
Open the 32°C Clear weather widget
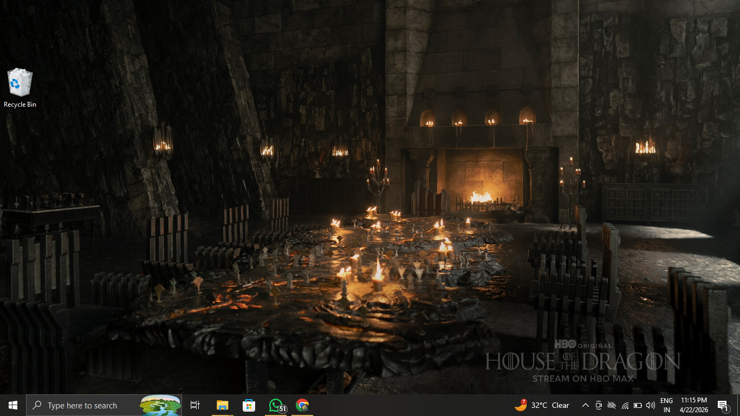(x=542, y=405)
